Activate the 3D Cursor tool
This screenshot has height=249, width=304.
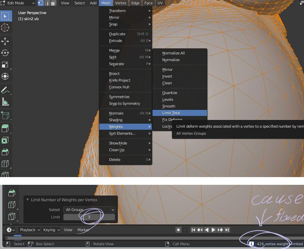5,28
